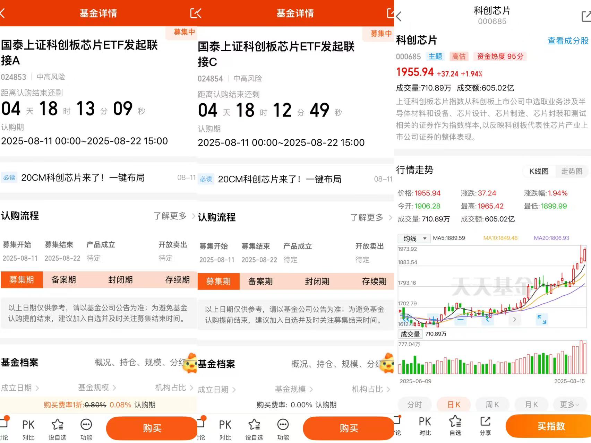
Task: Move chart right with the right arrow
Action: tap(515, 319)
